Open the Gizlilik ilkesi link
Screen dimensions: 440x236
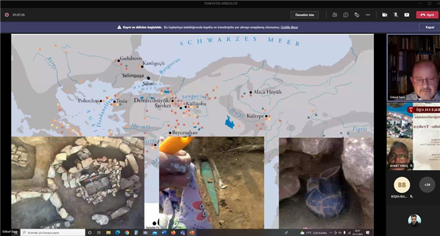click(x=289, y=27)
